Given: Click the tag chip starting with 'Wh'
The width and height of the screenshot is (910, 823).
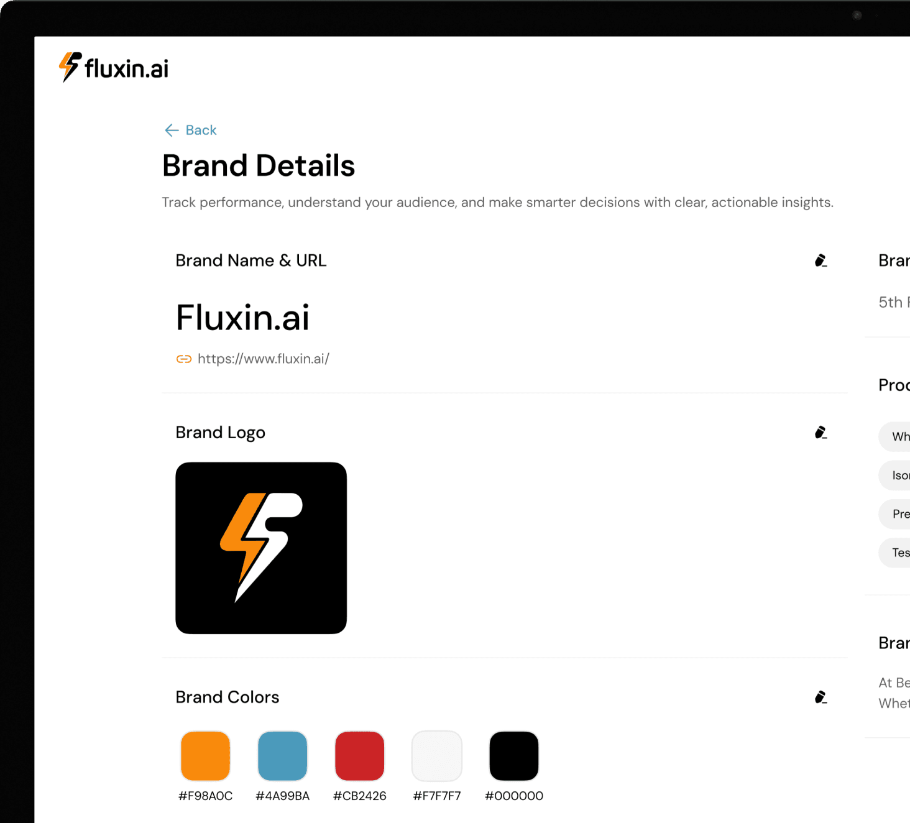Looking at the screenshot, I should [x=895, y=436].
